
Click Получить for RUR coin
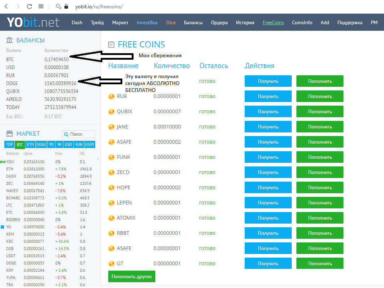coord(268,96)
